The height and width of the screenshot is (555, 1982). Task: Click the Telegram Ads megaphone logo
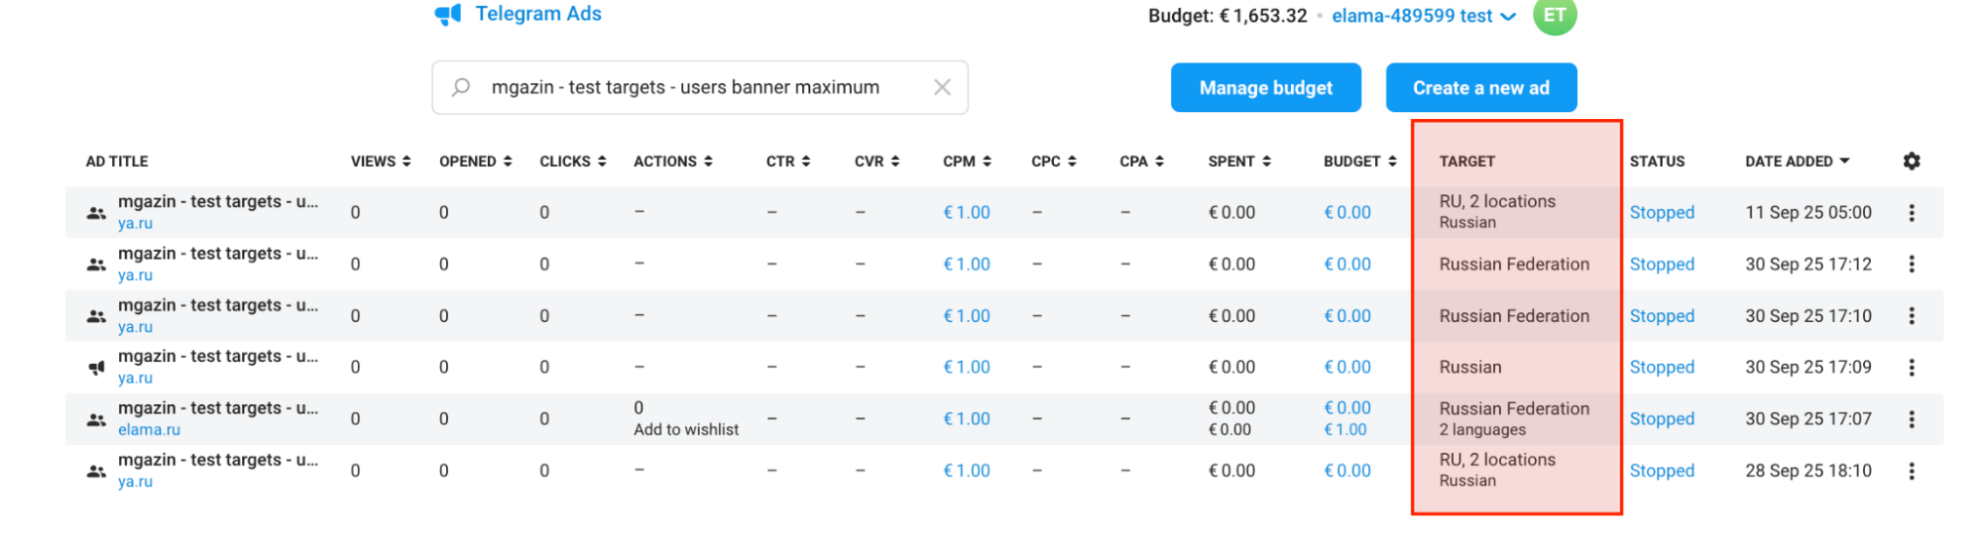(x=448, y=14)
